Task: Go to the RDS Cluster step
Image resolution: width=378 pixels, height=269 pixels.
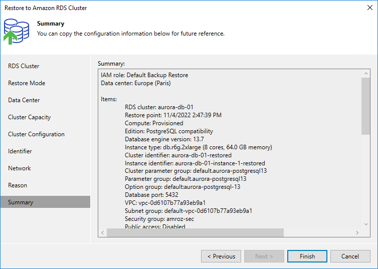Action: (24, 66)
